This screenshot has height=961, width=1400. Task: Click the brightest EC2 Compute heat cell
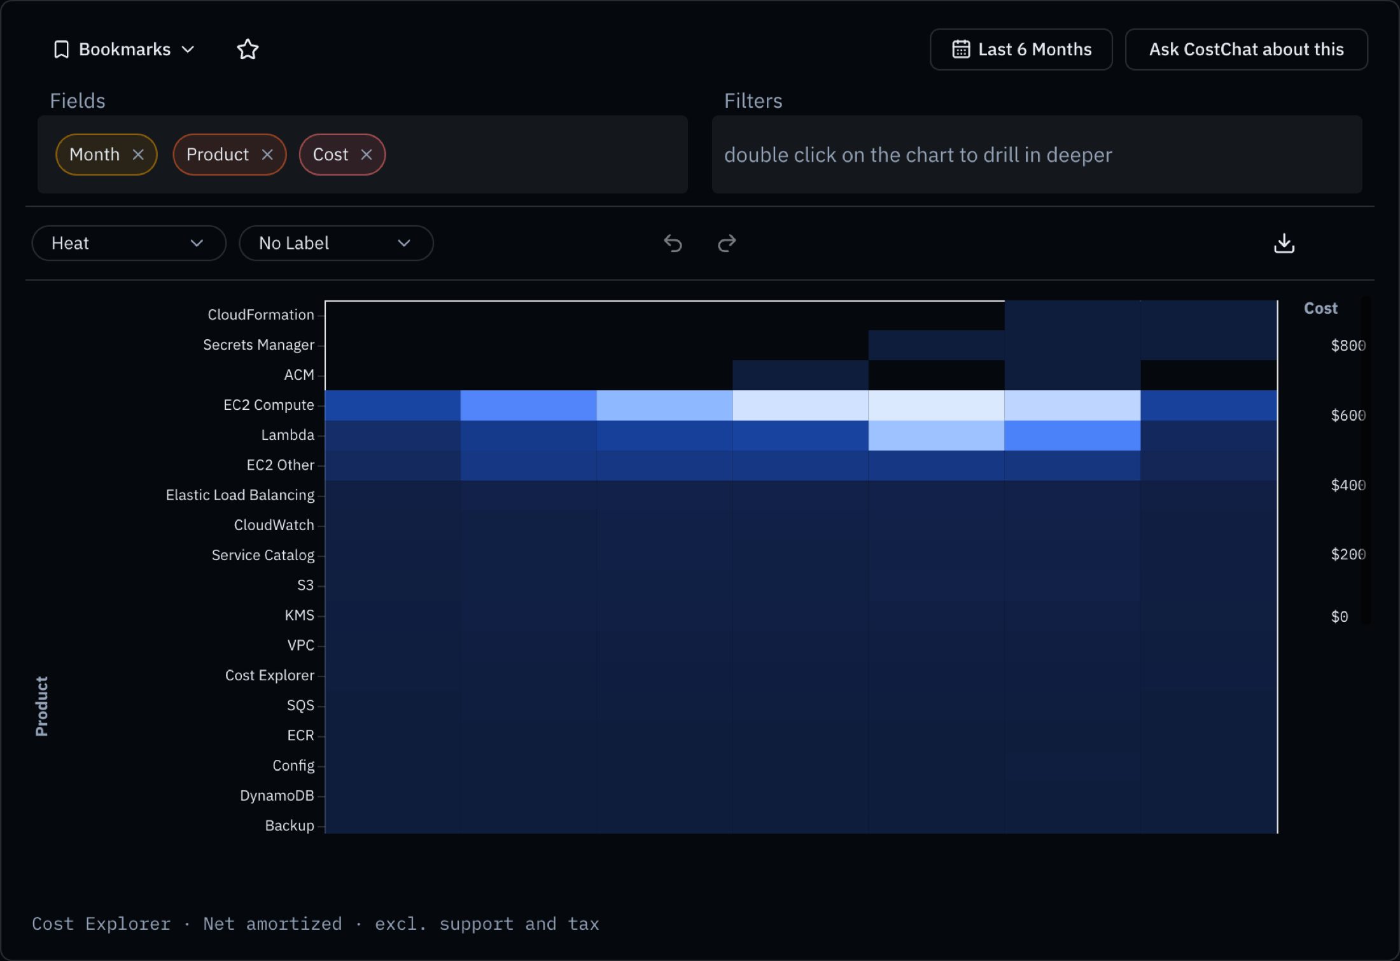(x=936, y=405)
